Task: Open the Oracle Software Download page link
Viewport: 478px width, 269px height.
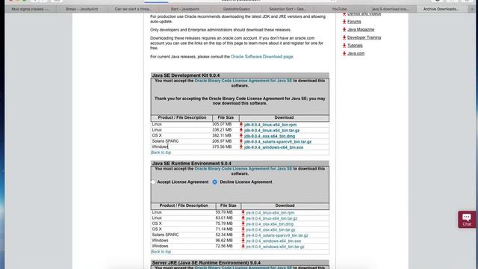Action: tap(262, 57)
